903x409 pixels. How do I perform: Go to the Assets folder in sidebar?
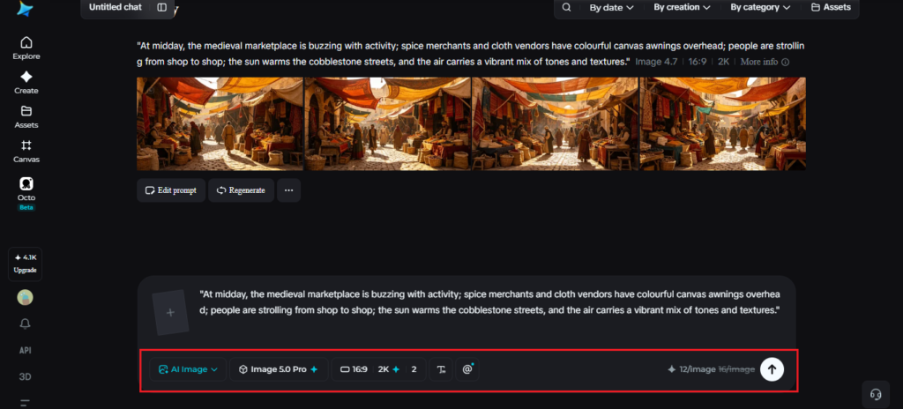point(26,117)
